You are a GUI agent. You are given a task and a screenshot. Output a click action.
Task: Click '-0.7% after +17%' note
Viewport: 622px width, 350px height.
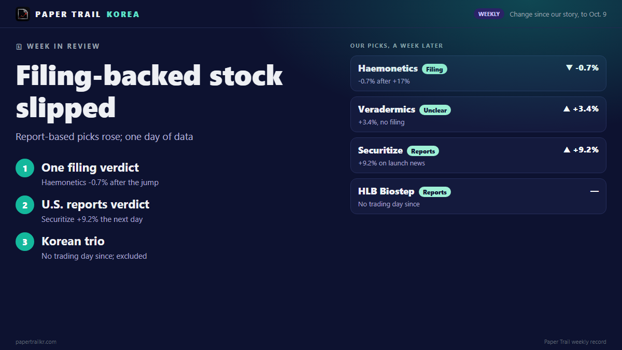[x=384, y=81]
